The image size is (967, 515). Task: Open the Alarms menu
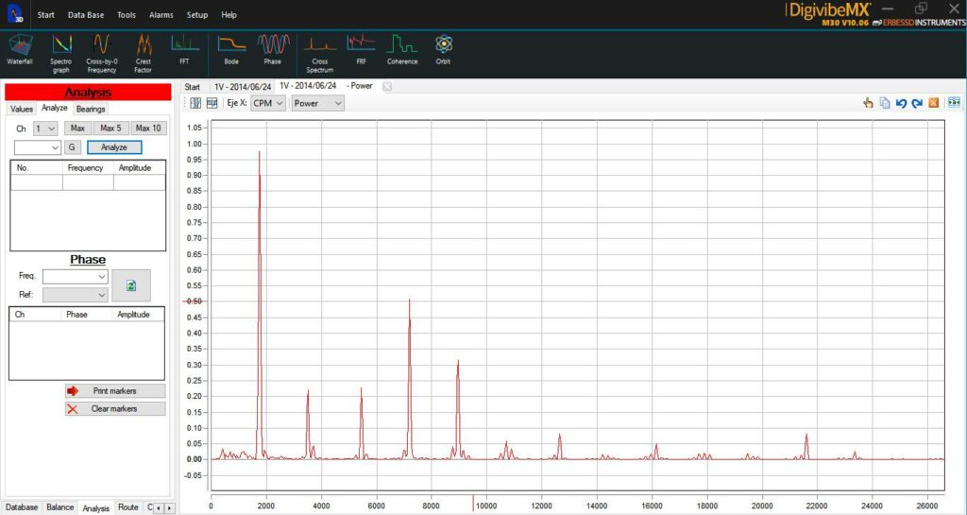(x=161, y=15)
